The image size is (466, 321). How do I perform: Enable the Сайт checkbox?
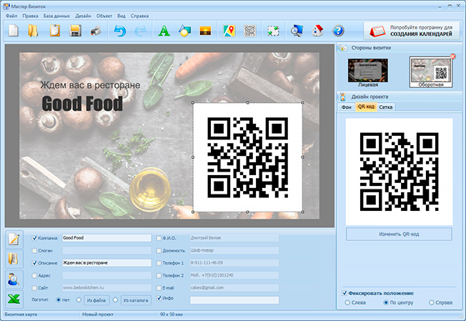[34, 288]
